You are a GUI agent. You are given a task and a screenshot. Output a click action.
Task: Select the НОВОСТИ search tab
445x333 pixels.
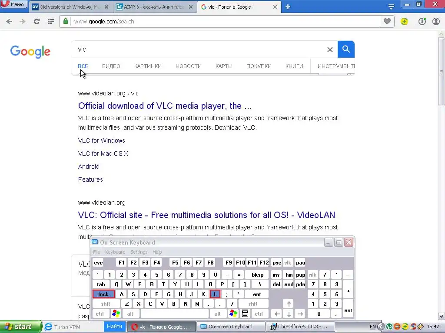[189, 66]
